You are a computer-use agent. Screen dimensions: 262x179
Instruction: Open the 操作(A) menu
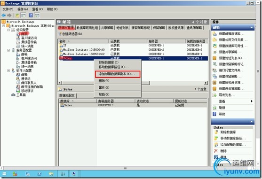(23, 9)
